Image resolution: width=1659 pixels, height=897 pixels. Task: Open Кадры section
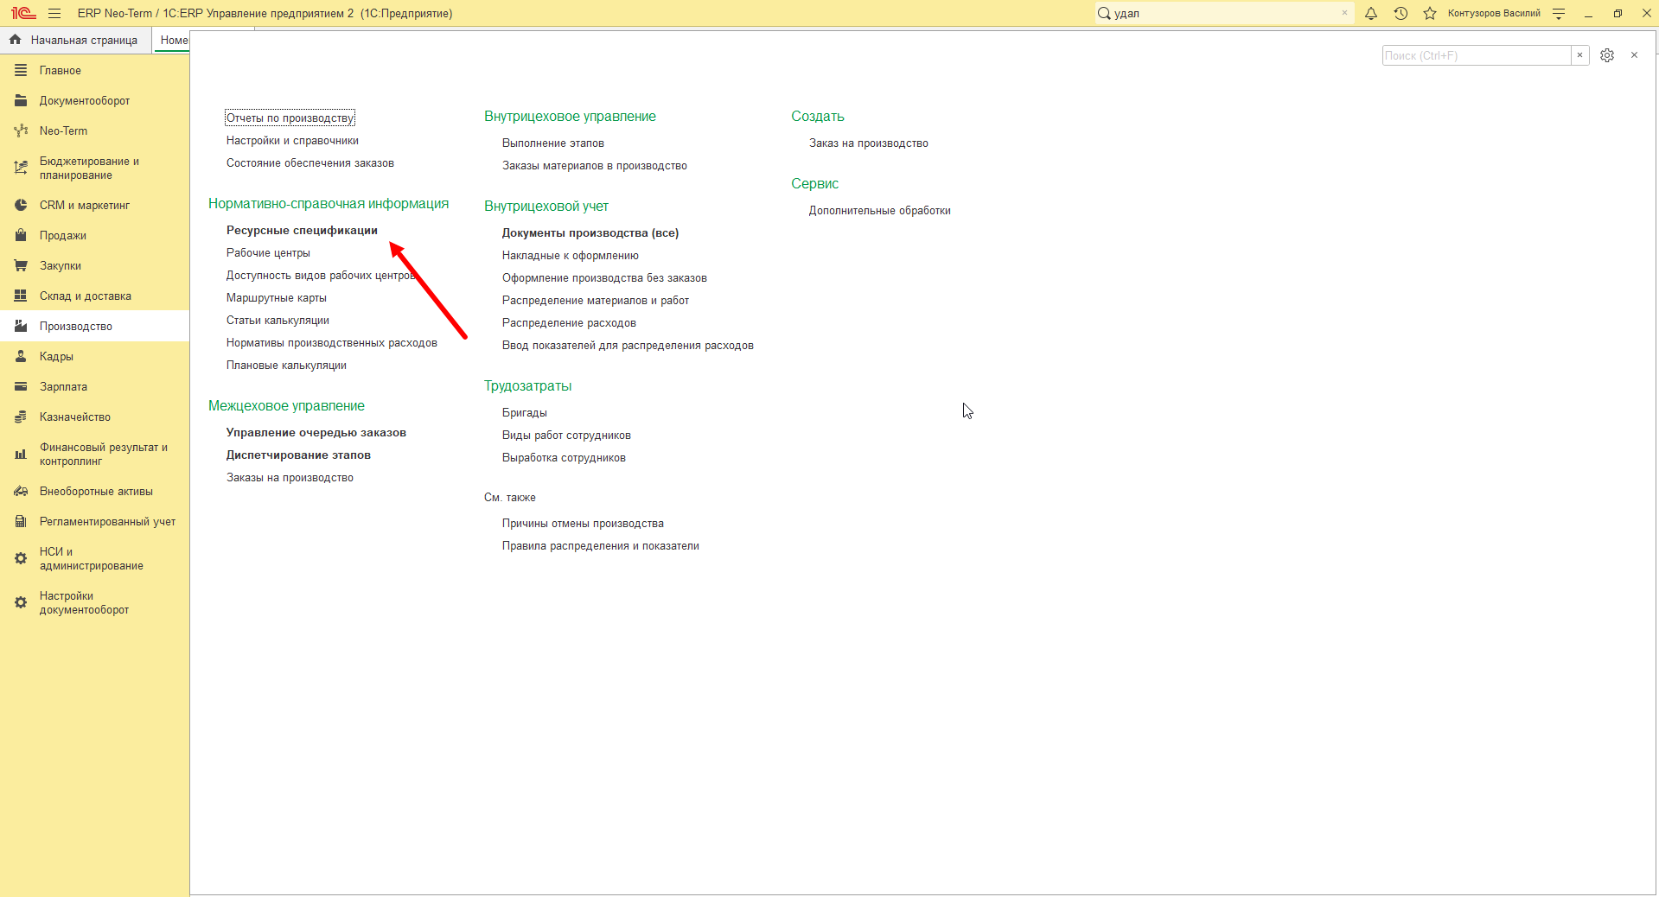coord(94,357)
